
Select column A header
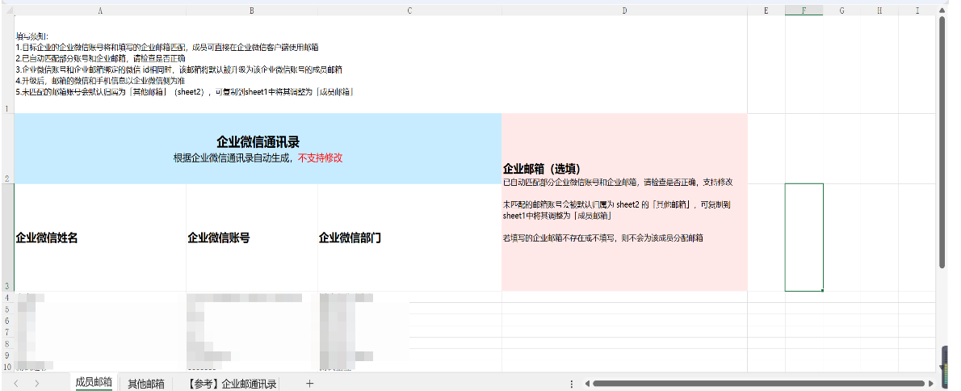pyautogui.click(x=100, y=11)
